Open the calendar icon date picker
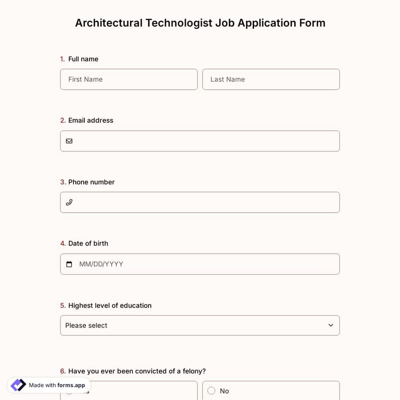The height and width of the screenshot is (400, 400). (69, 264)
